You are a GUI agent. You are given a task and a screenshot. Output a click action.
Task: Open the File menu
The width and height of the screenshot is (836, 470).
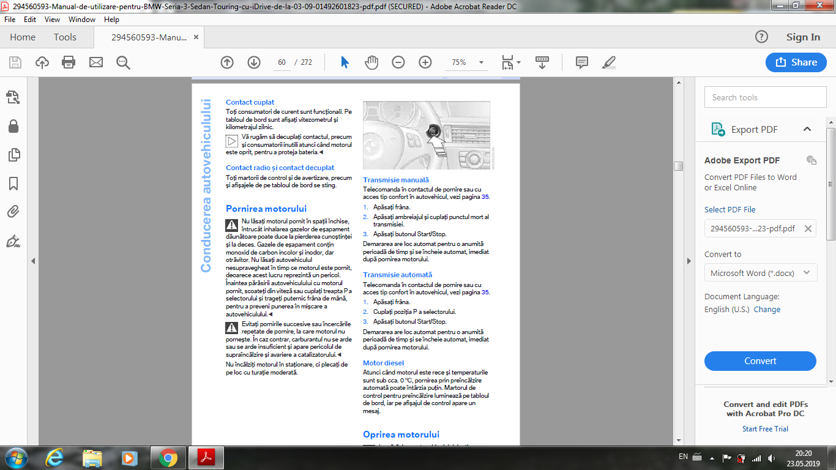[10, 20]
